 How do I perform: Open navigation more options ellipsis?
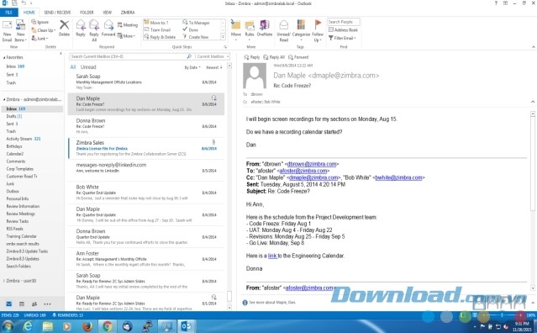[x=47, y=304]
